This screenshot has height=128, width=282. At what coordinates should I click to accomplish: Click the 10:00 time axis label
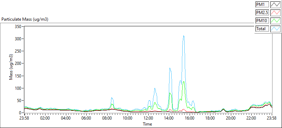[128, 118]
